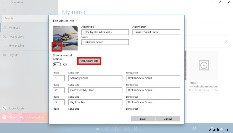This screenshot has width=233, height=133.
Task: Open the hamburger menu
Action: click(x=4, y=10)
